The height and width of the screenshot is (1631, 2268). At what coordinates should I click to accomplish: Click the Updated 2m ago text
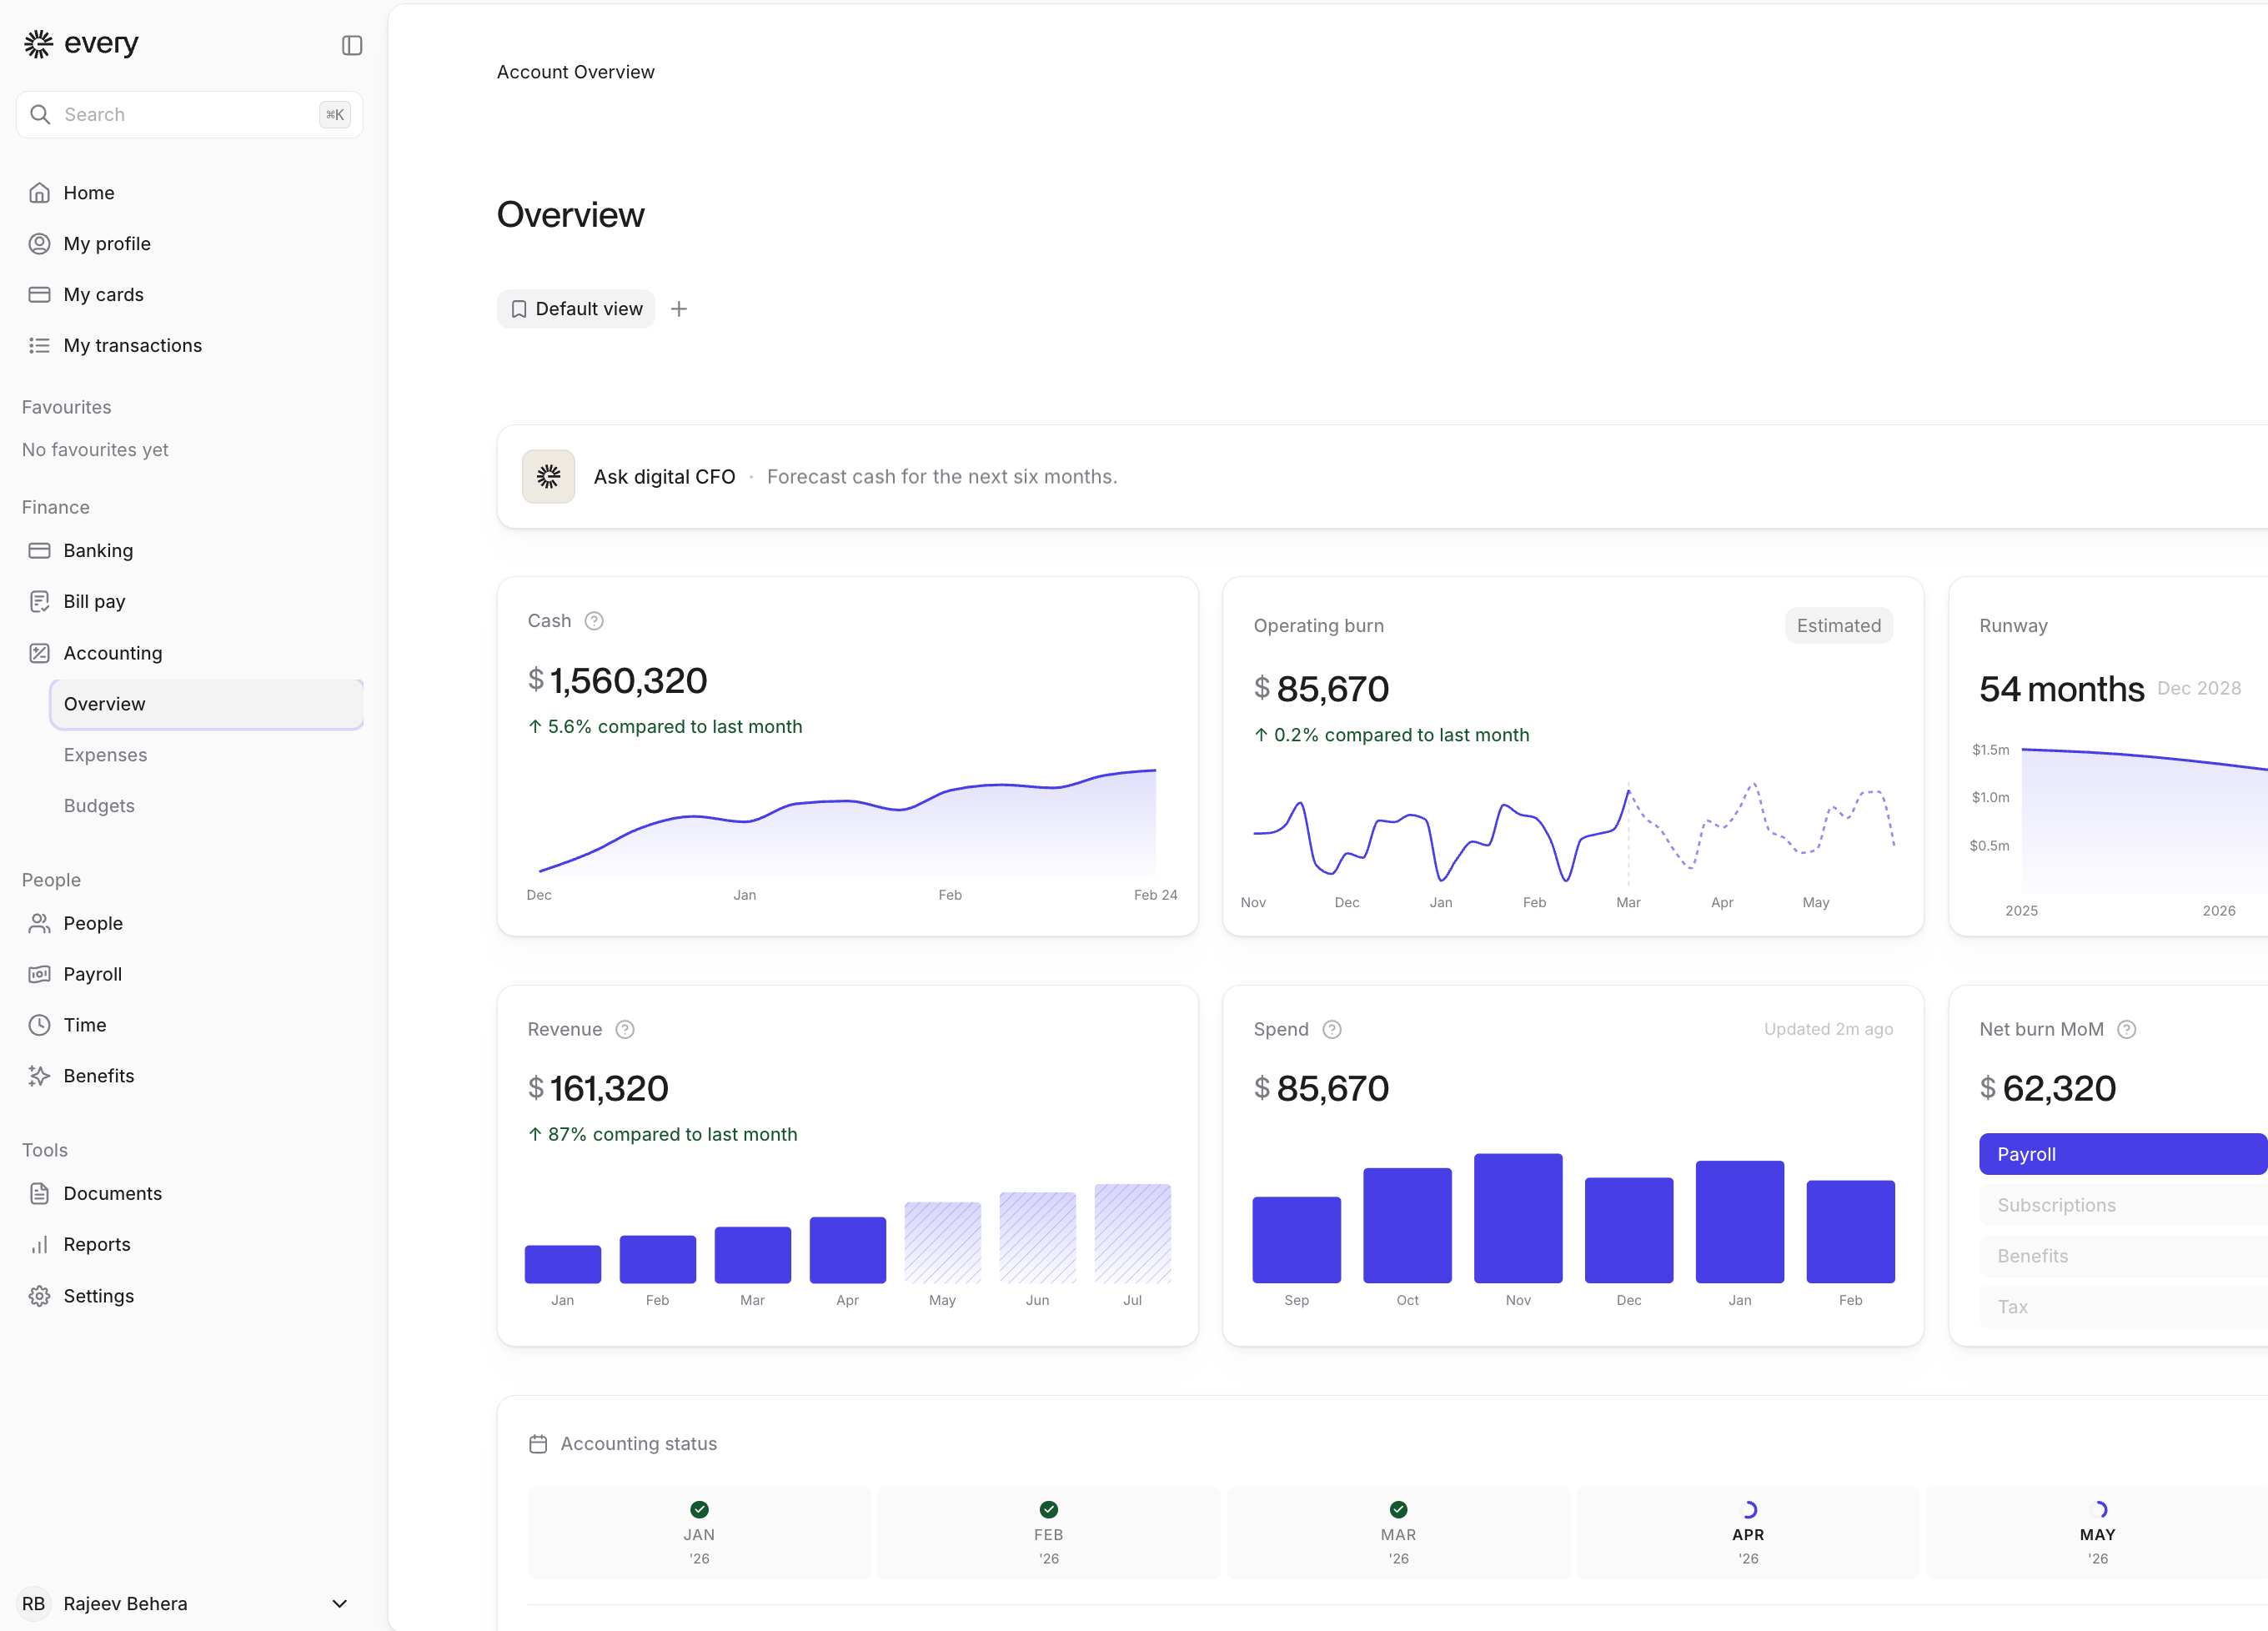pos(1828,1029)
